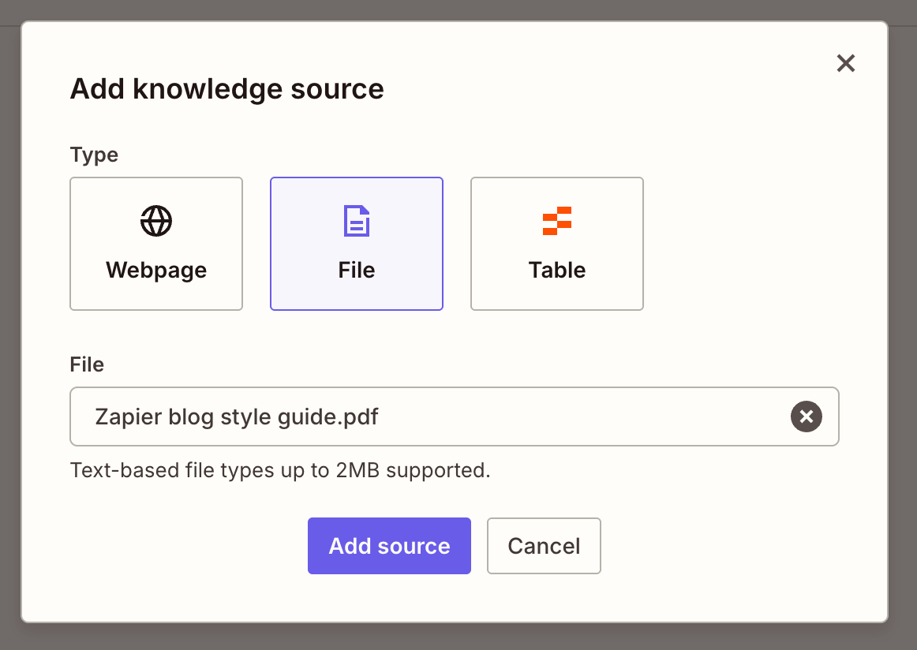Screen dimensions: 917x650
Task: Click the File label inside the selected card
Action: pyautogui.click(x=357, y=270)
